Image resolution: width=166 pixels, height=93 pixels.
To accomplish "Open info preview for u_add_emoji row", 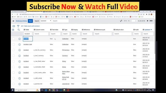I will point(19,78).
